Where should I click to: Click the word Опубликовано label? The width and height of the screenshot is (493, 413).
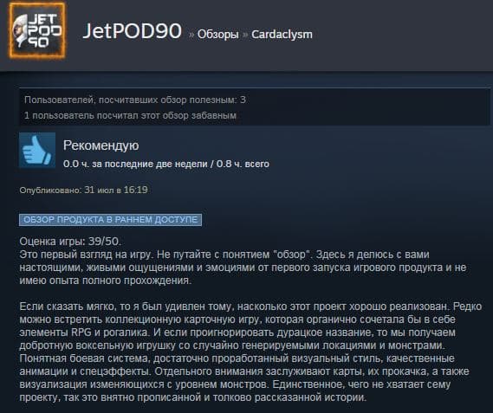(50, 190)
